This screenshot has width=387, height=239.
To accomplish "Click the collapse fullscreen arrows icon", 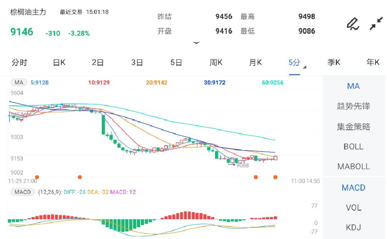I will pyautogui.click(x=376, y=24).
